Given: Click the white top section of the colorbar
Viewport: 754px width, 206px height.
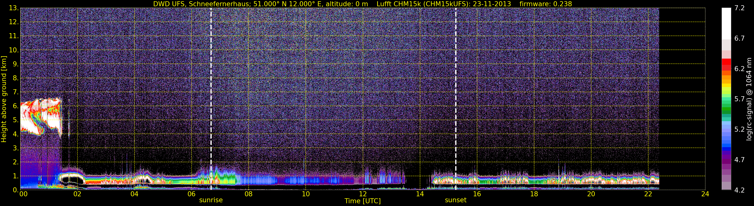Looking at the screenshot, I should (726, 23).
